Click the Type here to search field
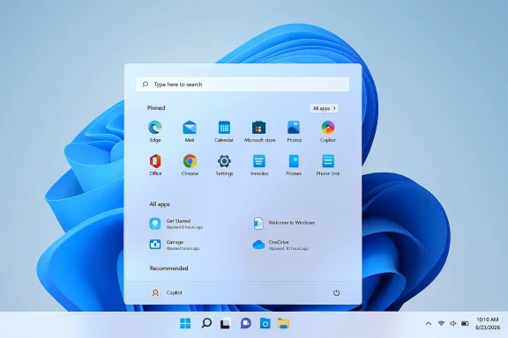 pyautogui.click(x=243, y=84)
